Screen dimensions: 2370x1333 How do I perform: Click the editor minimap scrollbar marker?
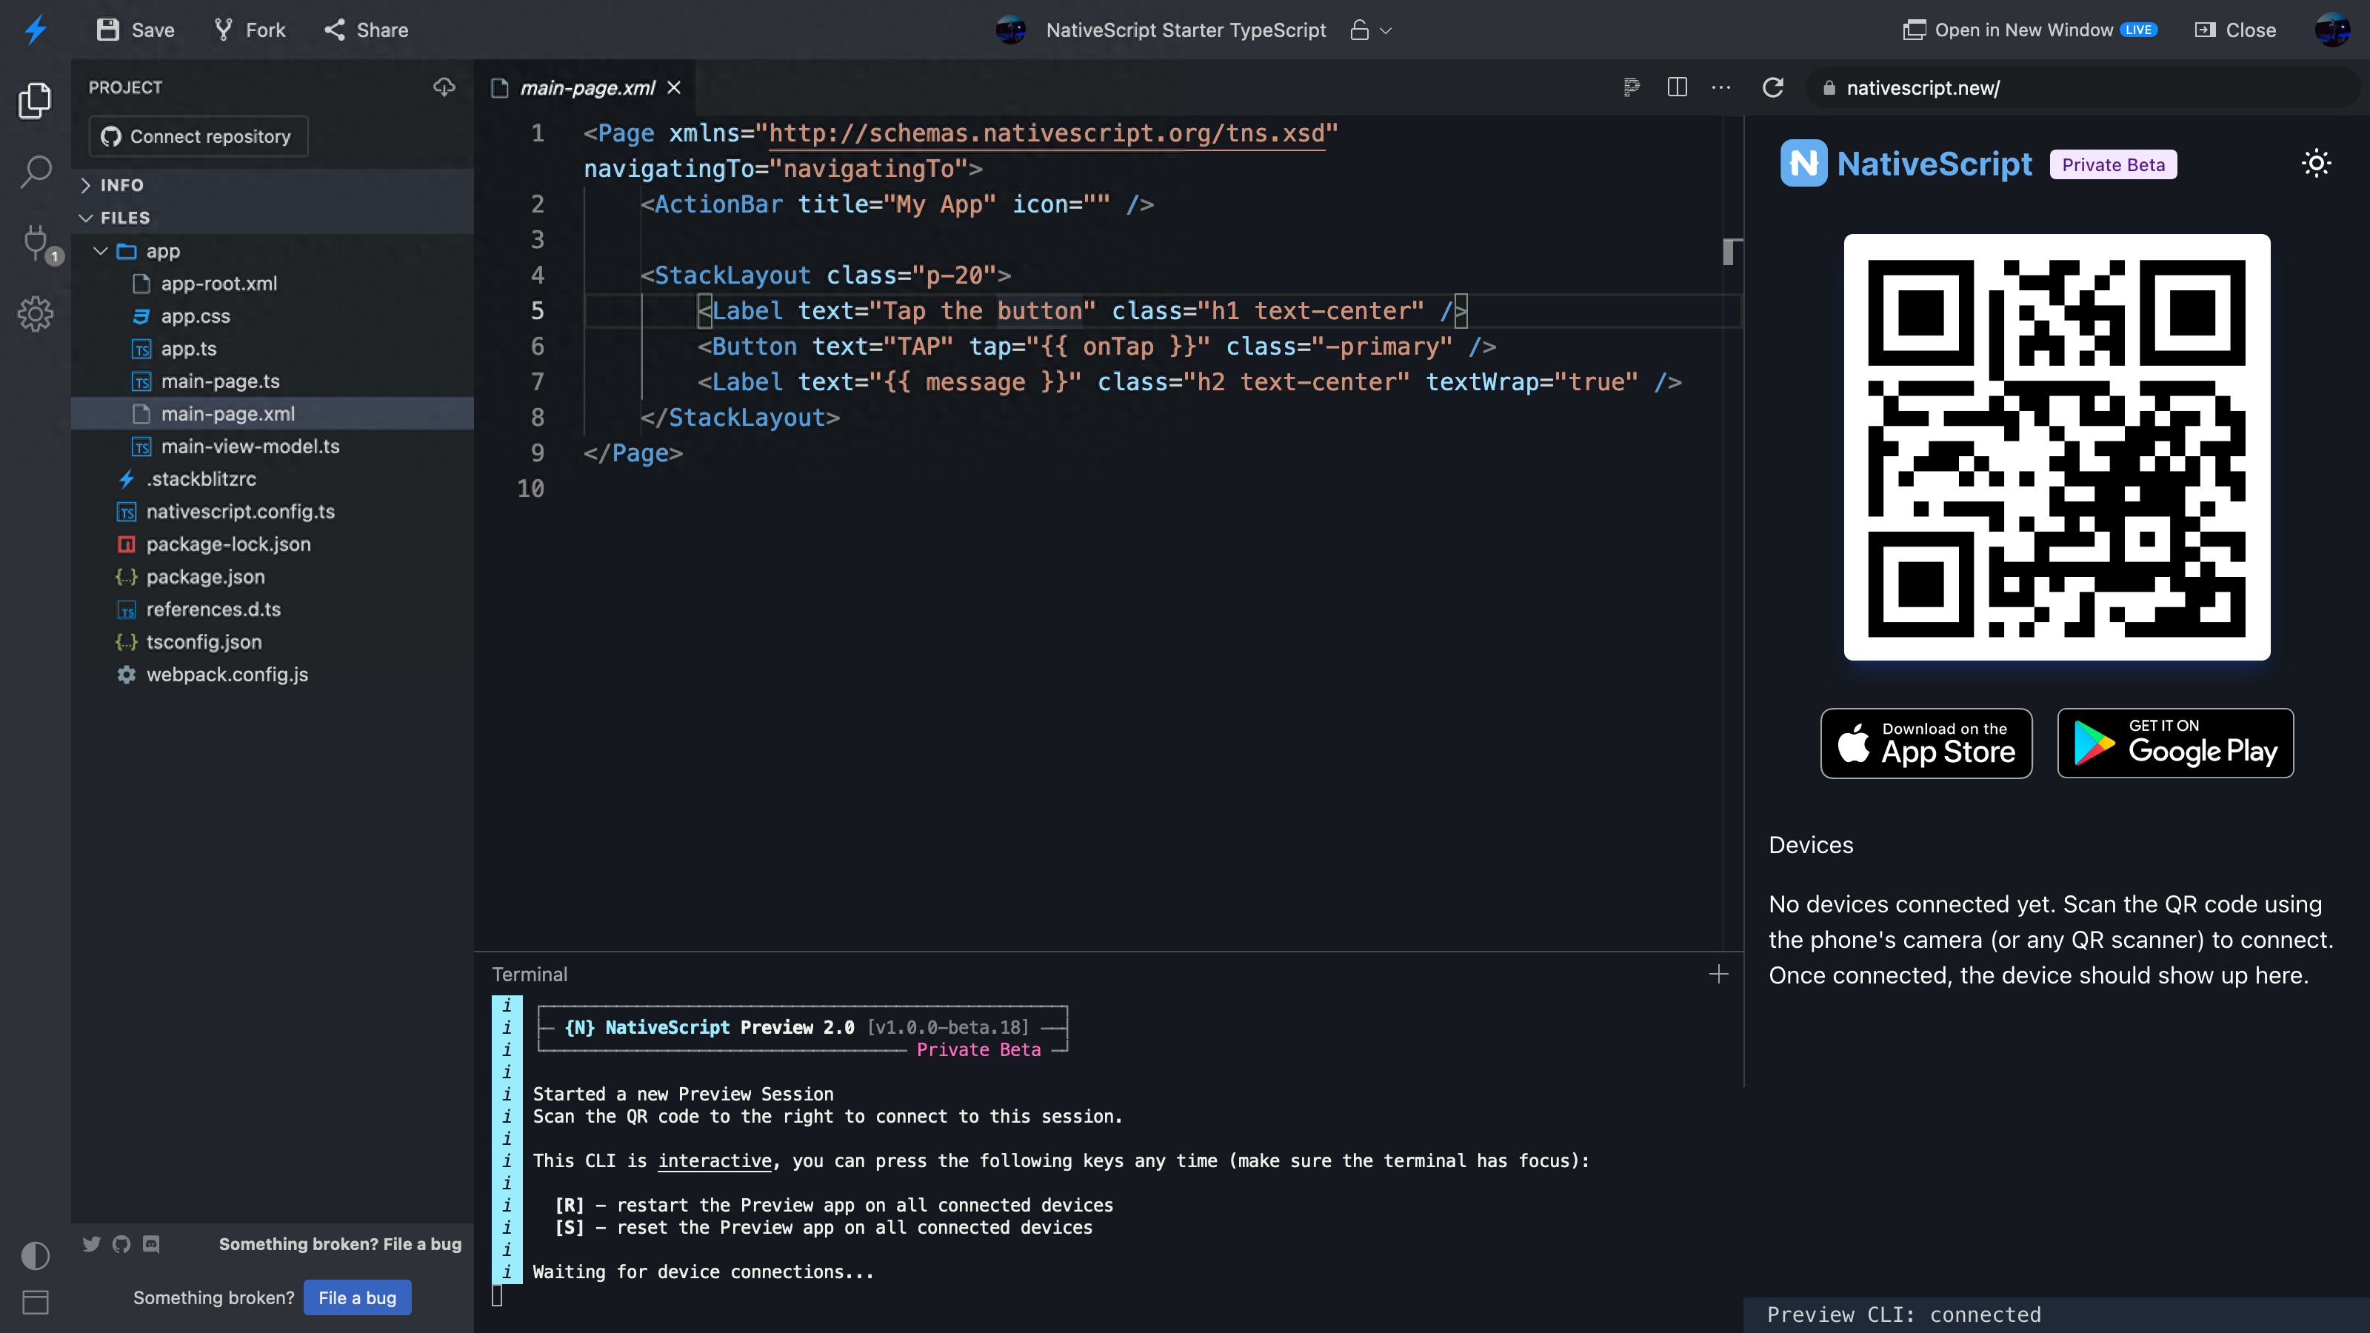(x=1732, y=251)
